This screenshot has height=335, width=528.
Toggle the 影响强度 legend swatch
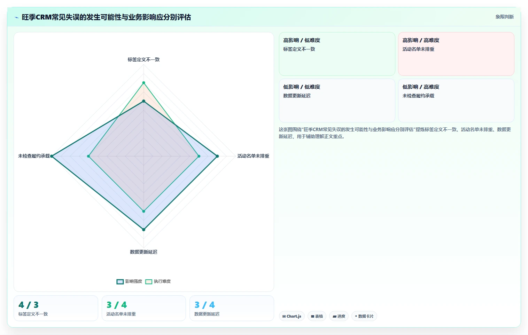pyautogui.click(x=120, y=281)
